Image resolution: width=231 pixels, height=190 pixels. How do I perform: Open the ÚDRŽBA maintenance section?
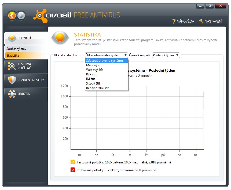(x=26, y=94)
